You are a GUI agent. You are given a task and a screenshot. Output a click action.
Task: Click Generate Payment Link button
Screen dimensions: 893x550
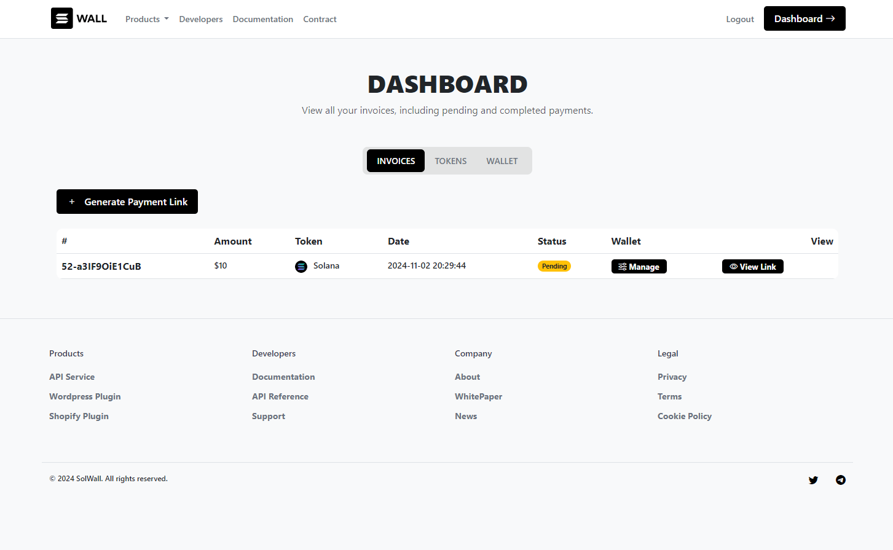tap(127, 202)
